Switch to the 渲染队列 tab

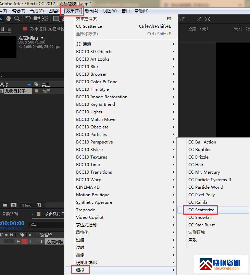10,214
